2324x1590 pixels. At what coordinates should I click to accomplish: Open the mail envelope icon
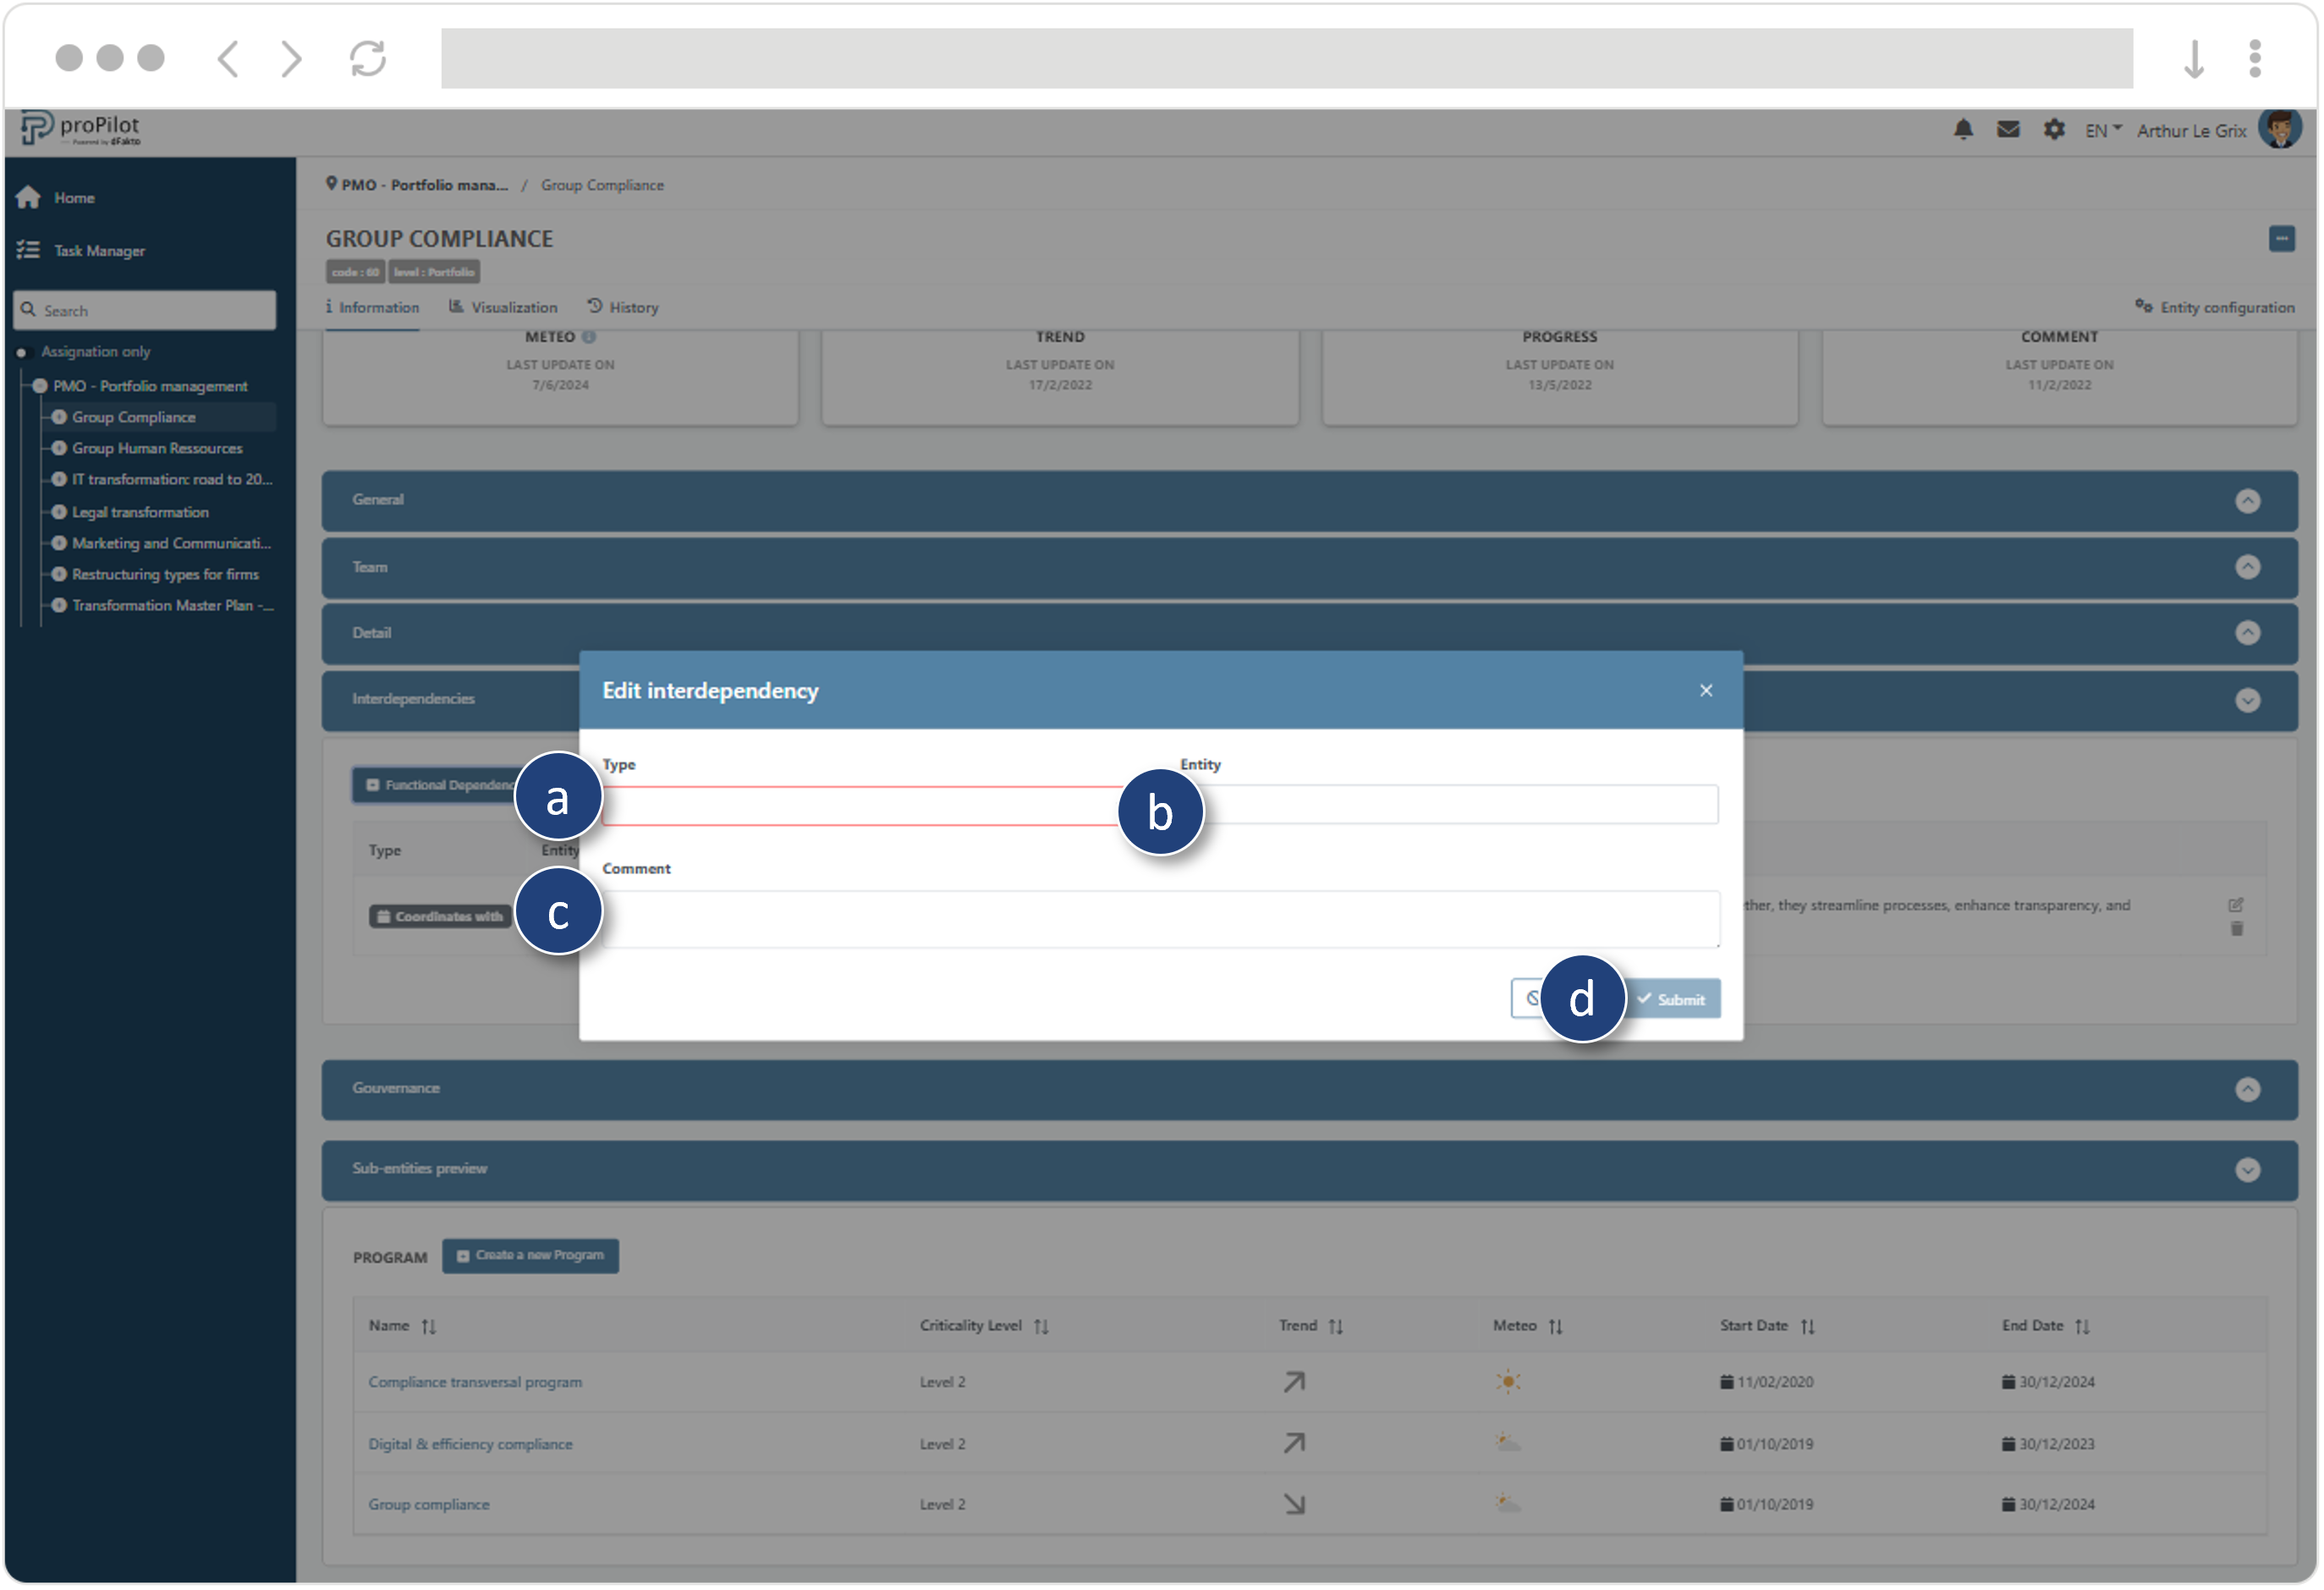2008,130
